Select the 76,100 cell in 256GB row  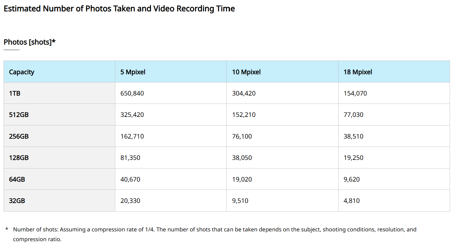(242, 136)
